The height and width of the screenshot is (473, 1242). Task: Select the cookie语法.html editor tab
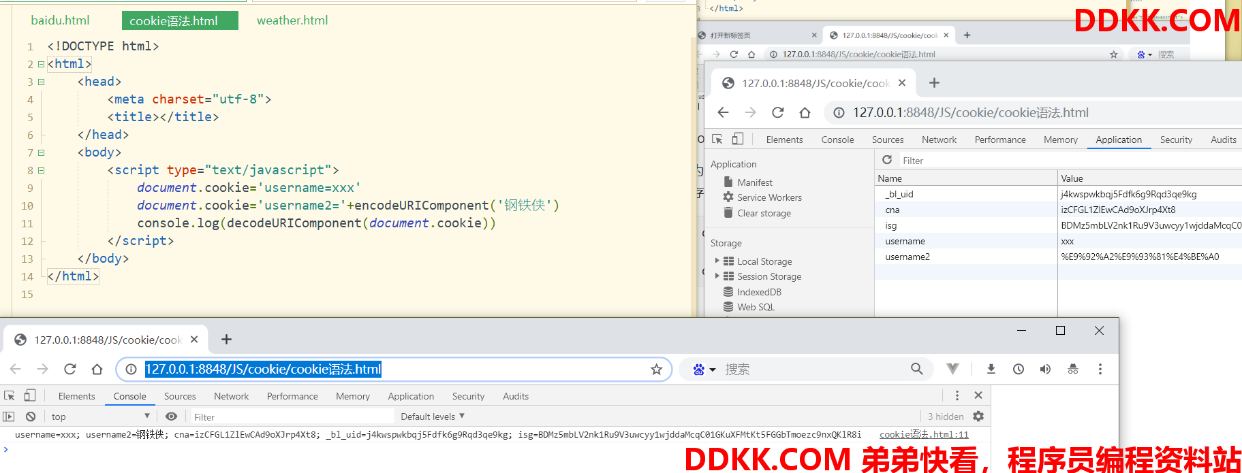click(x=180, y=20)
